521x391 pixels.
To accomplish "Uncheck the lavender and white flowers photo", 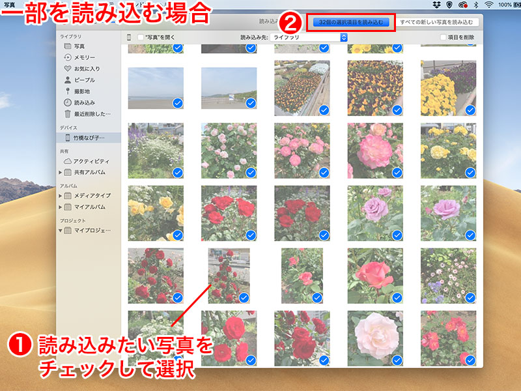I will tap(178, 173).
